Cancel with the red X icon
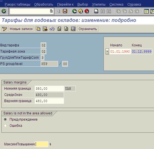 [87, 11]
